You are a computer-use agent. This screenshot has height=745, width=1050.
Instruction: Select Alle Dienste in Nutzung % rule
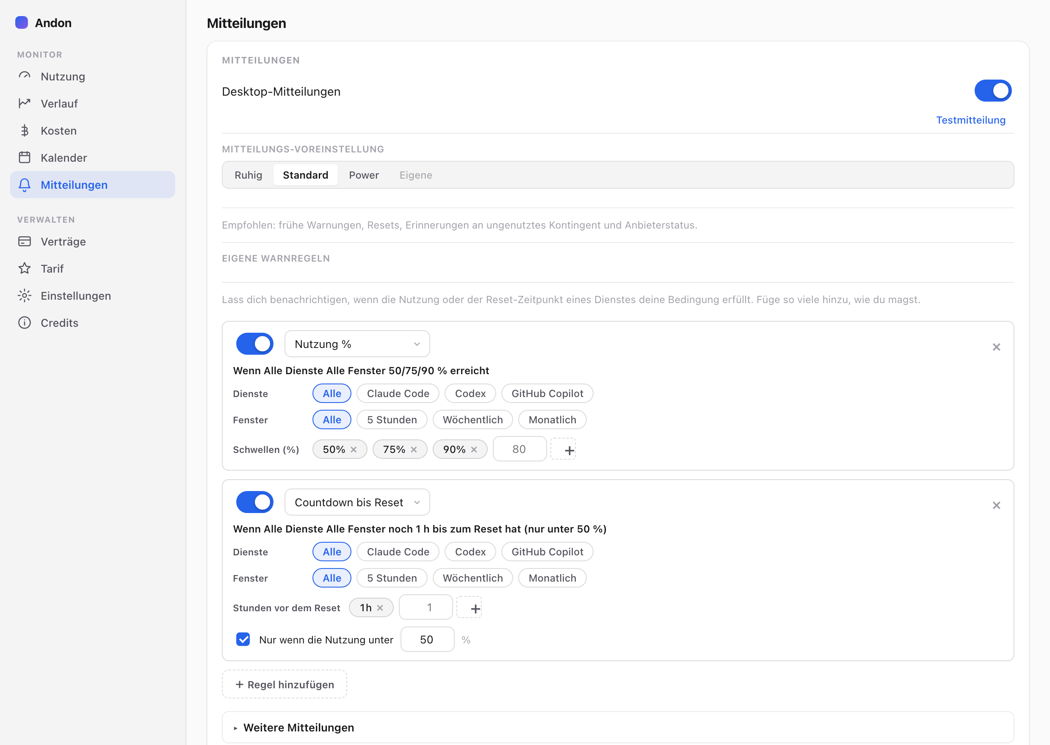332,393
